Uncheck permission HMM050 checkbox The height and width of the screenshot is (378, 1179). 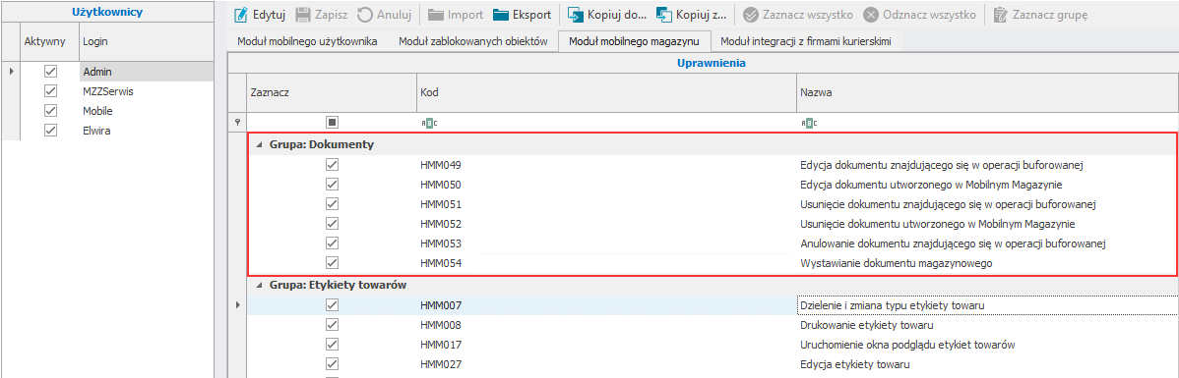(x=332, y=185)
